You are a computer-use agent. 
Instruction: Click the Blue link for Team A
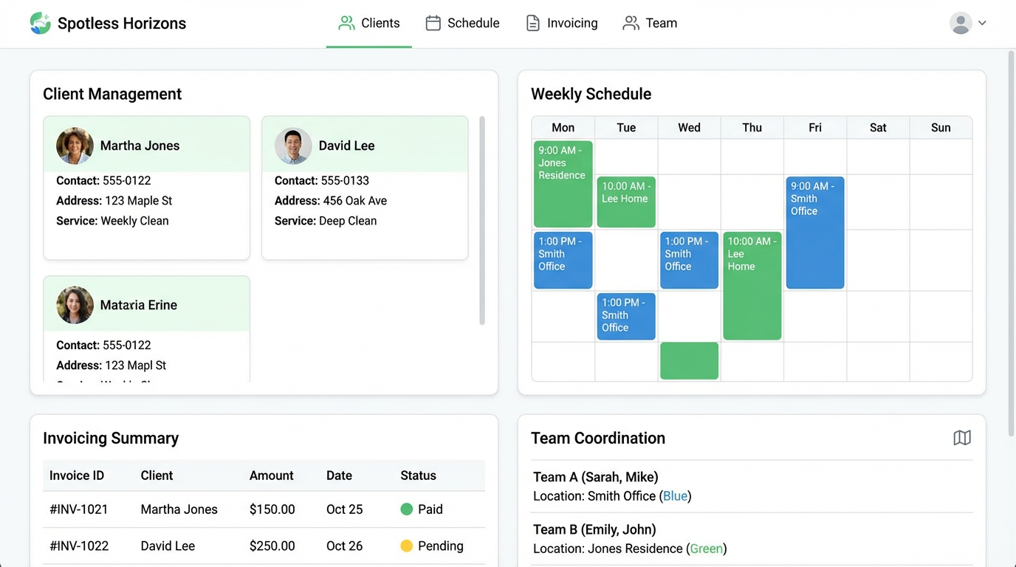(x=675, y=496)
